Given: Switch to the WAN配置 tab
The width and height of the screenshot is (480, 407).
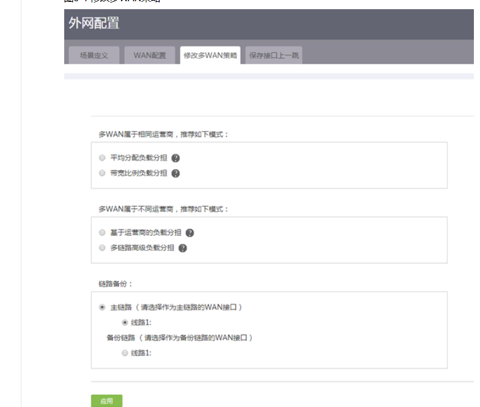Looking at the screenshot, I should (x=150, y=56).
